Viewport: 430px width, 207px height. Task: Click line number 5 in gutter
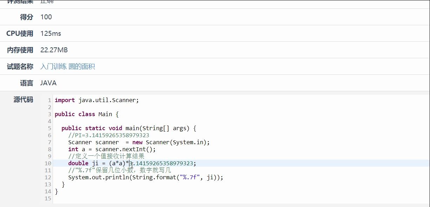[x=49, y=128]
